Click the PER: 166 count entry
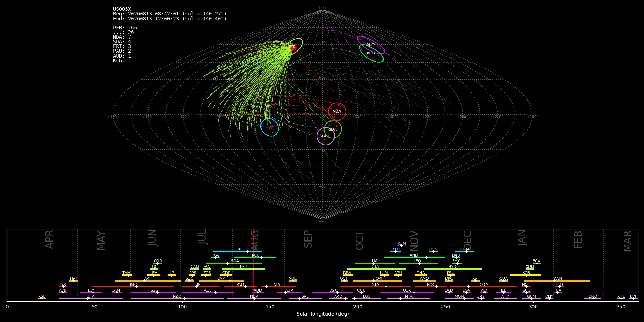This screenshot has width=644, height=322. coord(125,28)
